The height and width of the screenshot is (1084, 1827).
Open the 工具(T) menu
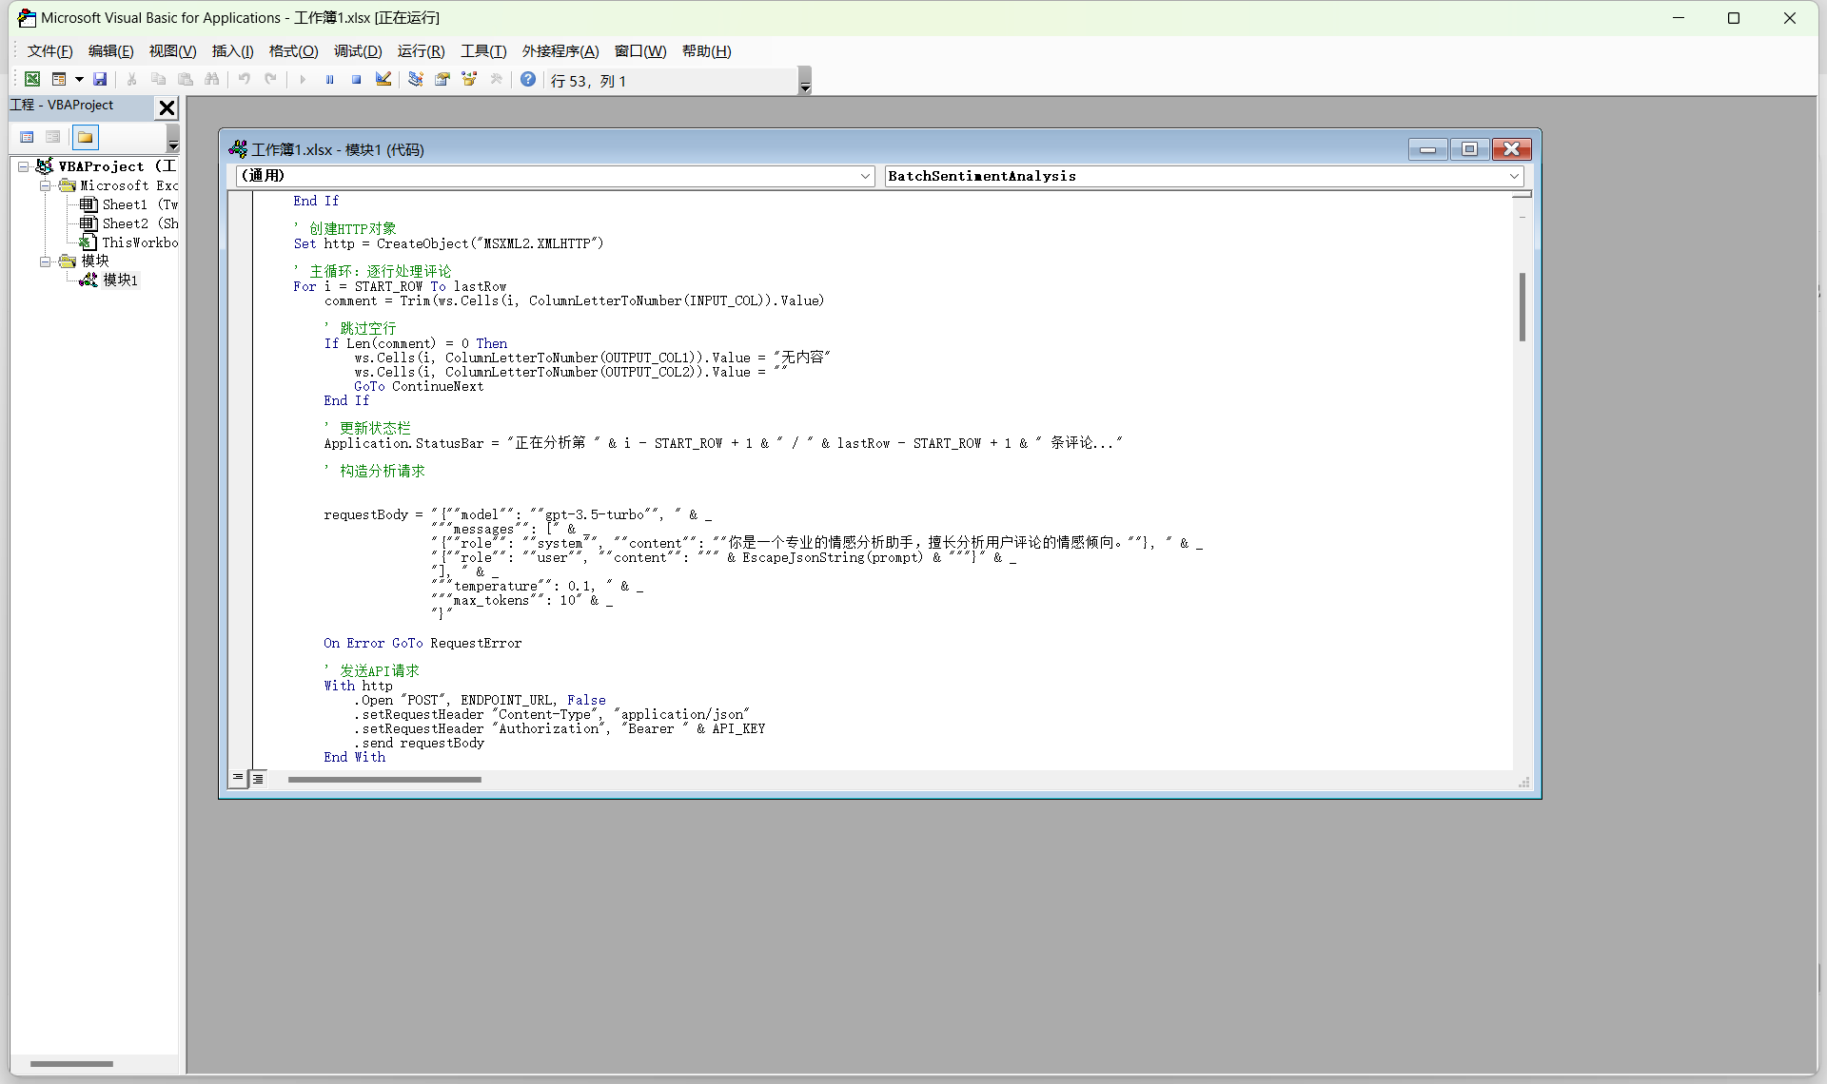(483, 51)
